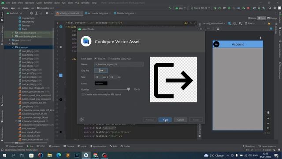Screen dimensions: 282x159
Task: Click the red Stop run icon
Action: (x=248, y=8)
